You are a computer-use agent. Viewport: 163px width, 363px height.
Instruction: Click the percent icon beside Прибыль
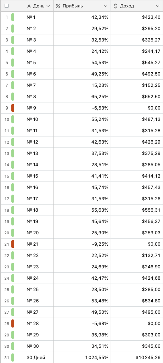coord(58,6)
